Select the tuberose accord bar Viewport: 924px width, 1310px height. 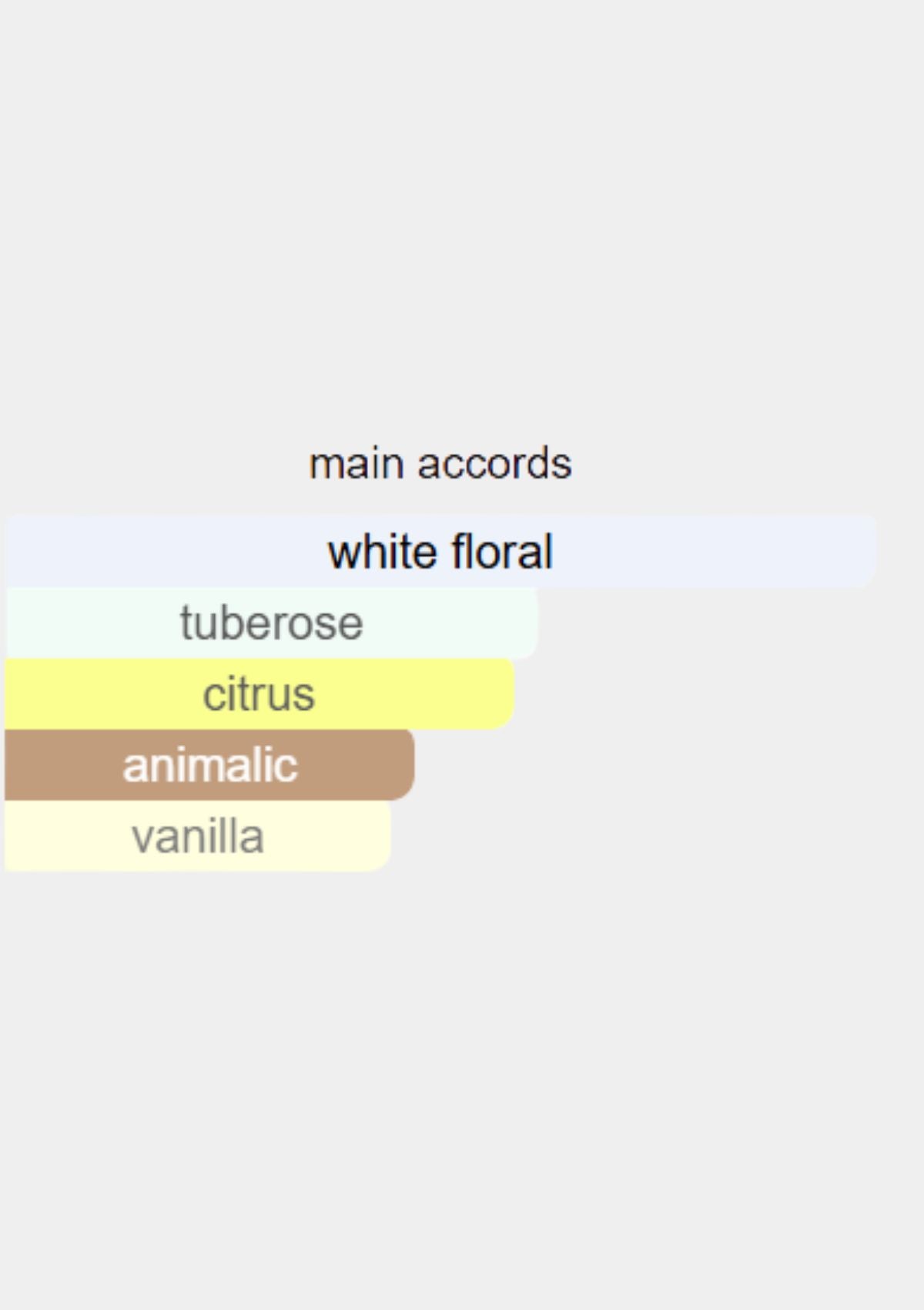[x=271, y=623]
